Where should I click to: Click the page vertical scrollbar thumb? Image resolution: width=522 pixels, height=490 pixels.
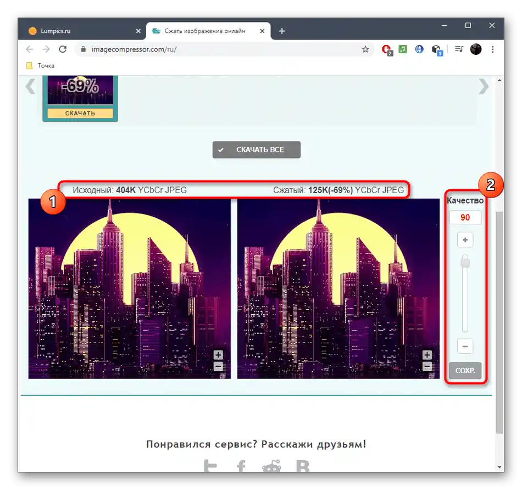pos(499,323)
